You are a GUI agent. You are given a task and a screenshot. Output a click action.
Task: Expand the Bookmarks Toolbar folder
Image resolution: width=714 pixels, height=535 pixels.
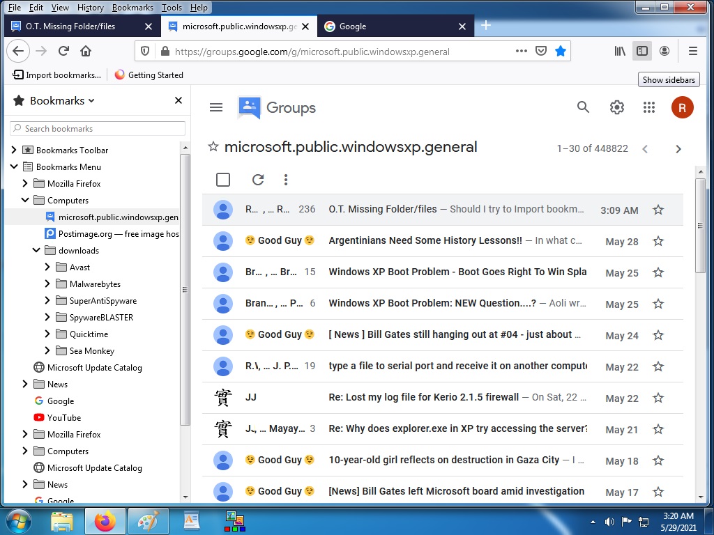pyautogui.click(x=14, y=150)
